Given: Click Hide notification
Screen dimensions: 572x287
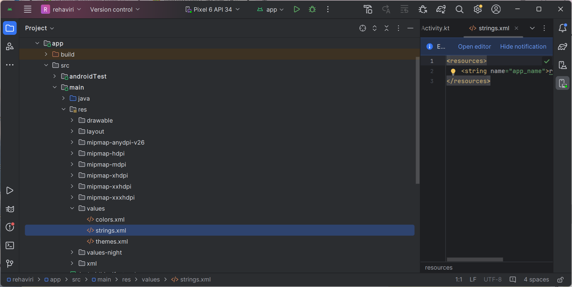Looking at the screenshot, I should pyautogui.click(x=523, y=46).
